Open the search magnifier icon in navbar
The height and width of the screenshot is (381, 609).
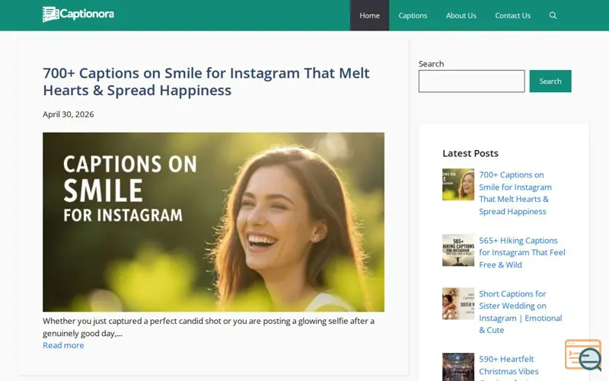(553, 15)
